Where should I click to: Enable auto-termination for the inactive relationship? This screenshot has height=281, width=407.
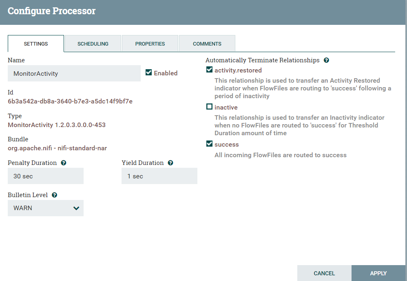(x=209, y=107)
